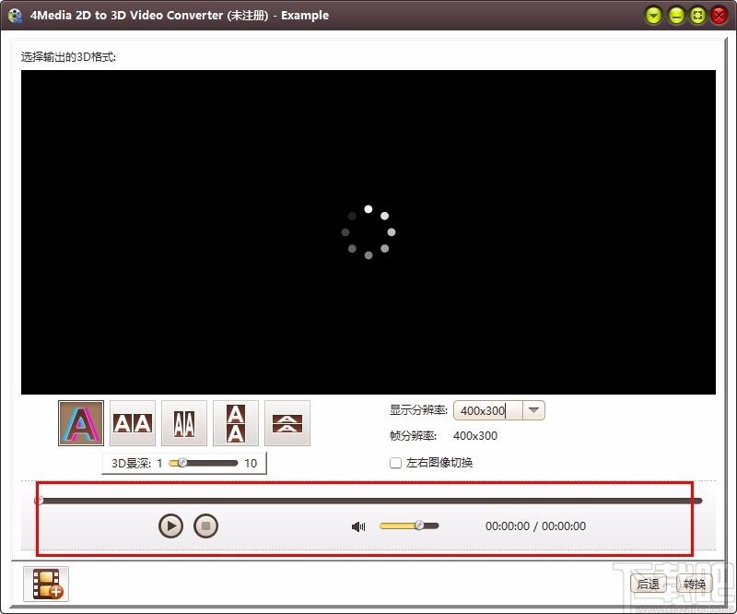
Task: Maximize the converter window
Action: tap(698, 16)
